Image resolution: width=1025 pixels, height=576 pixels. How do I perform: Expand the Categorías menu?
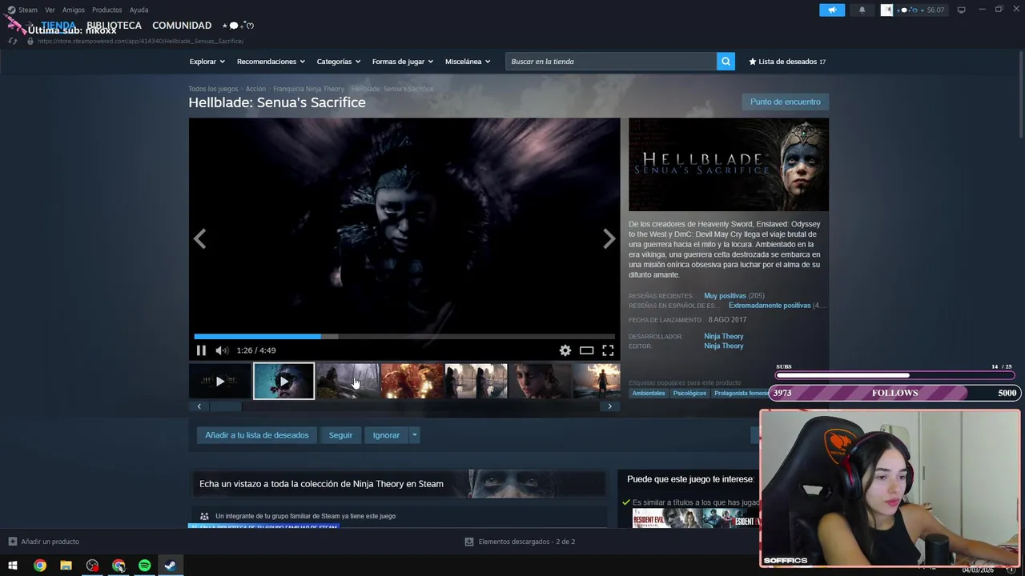click(x=338, y=62)
